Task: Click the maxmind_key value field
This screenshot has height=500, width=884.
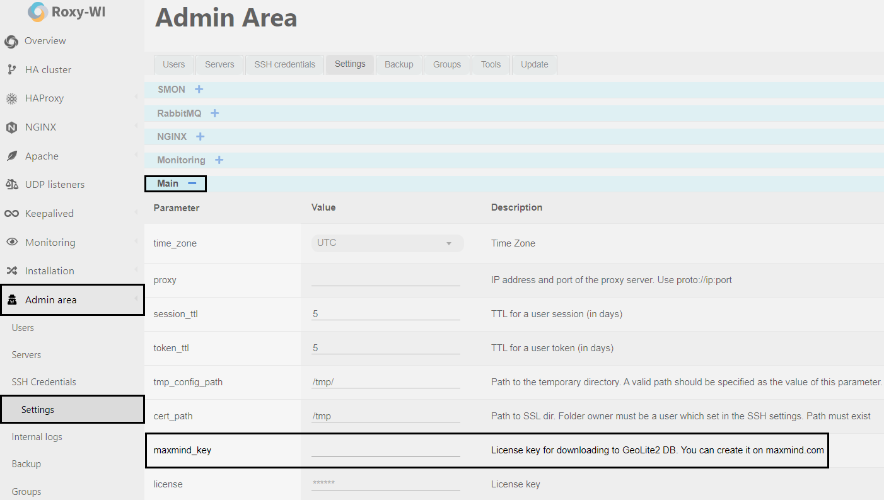Action: [385, 451]
